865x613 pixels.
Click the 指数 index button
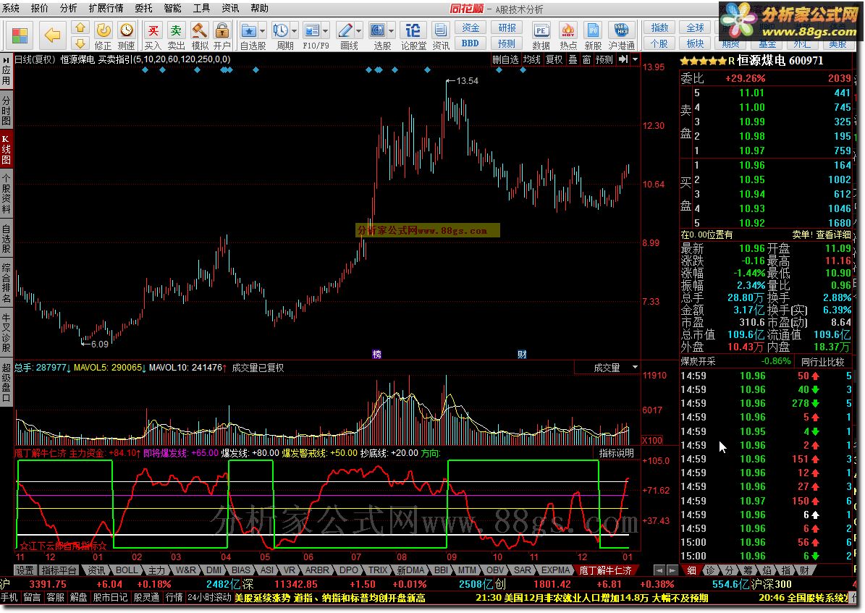659,28
